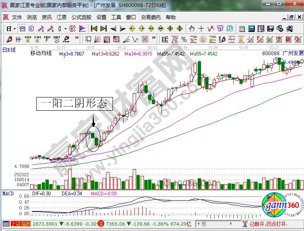Image resolution: width=304 pixels, height=231 pixels.
Task: Click the black left arrow navigation icon
Action: (x=113, y=29)
